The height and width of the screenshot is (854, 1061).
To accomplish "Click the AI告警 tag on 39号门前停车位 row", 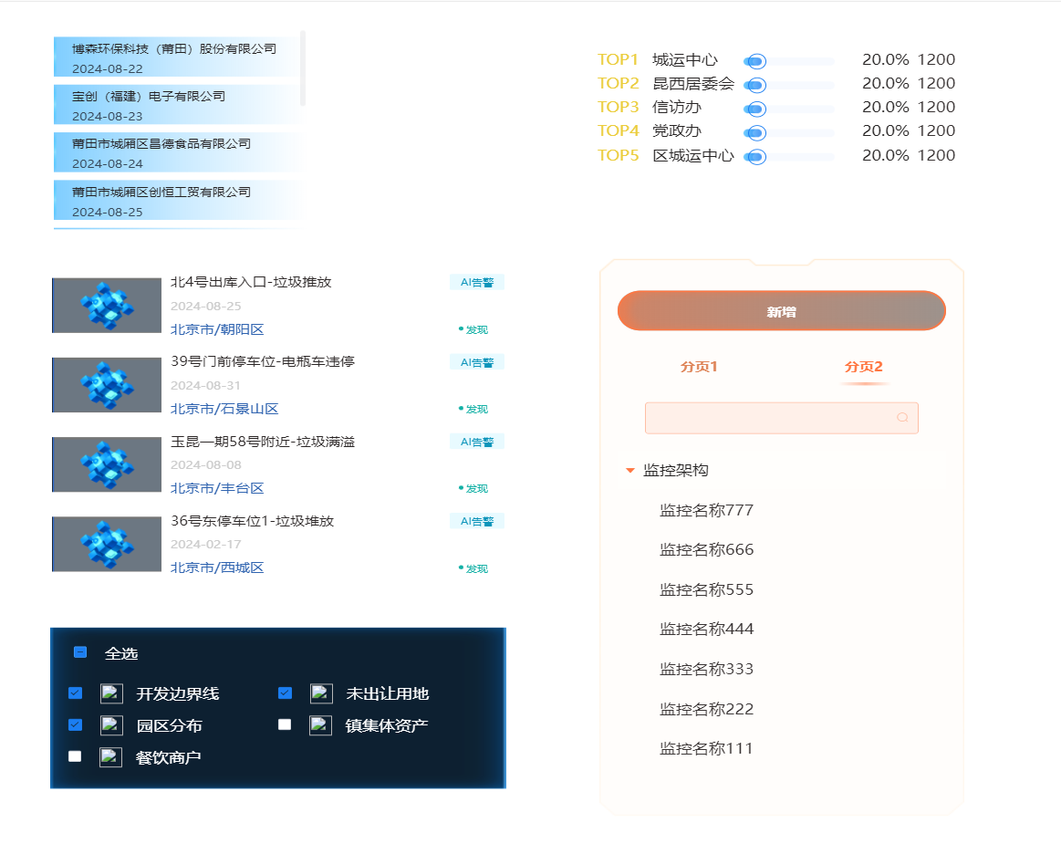I will click(x=477, y=362).
